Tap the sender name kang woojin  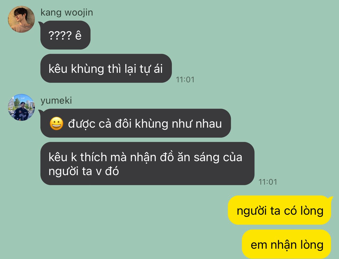click(x=67, y=12)
